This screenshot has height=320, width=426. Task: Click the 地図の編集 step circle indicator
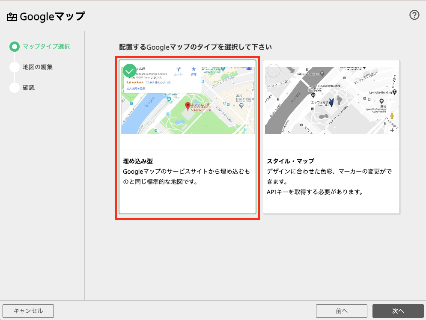[x=15, y=67]
